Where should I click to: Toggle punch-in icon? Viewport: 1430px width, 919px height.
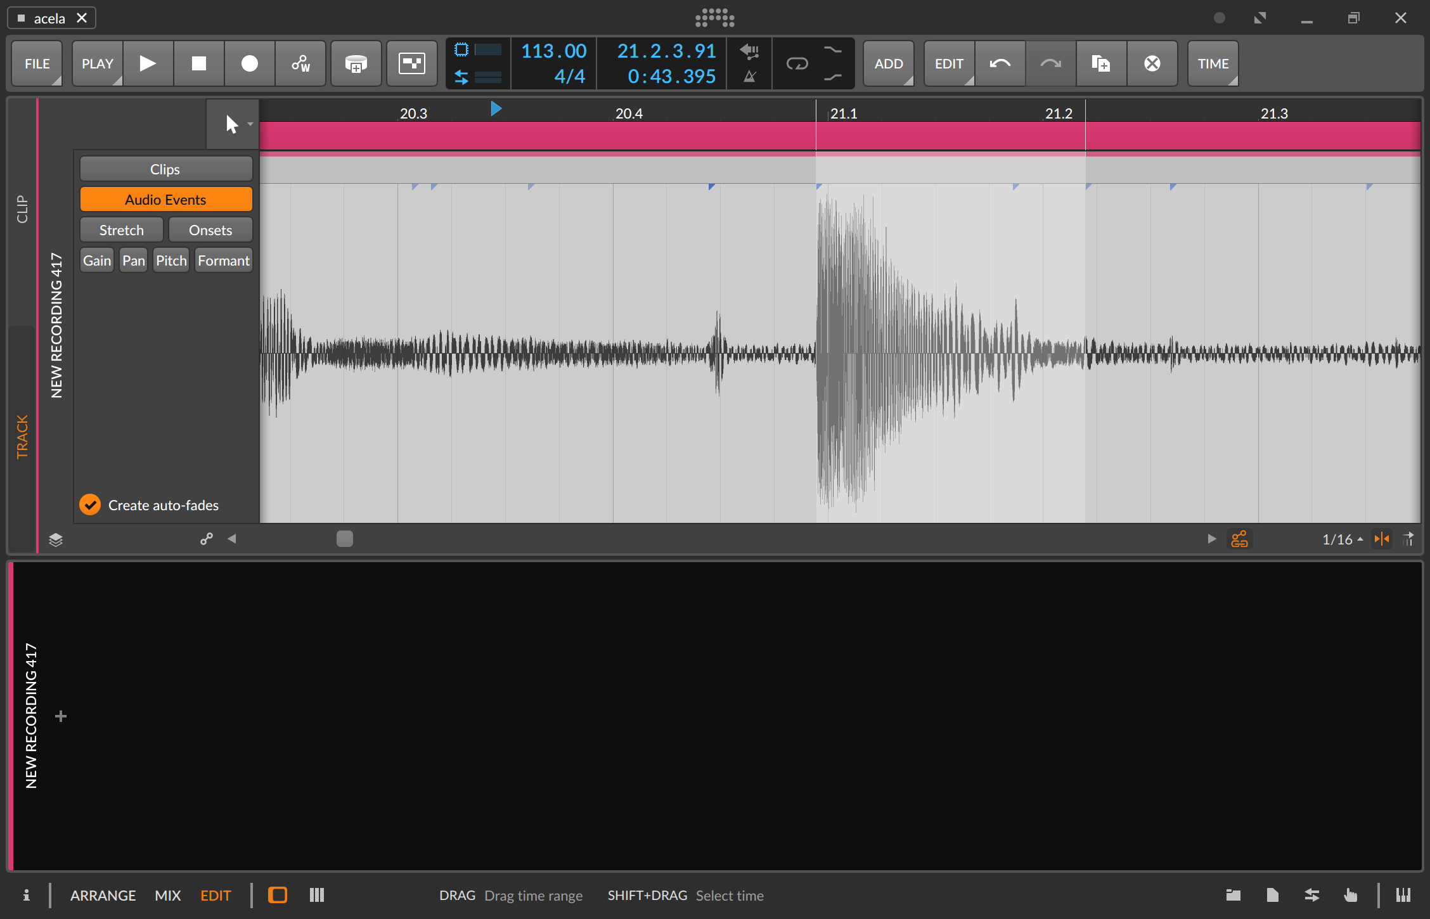click(833, 50)
